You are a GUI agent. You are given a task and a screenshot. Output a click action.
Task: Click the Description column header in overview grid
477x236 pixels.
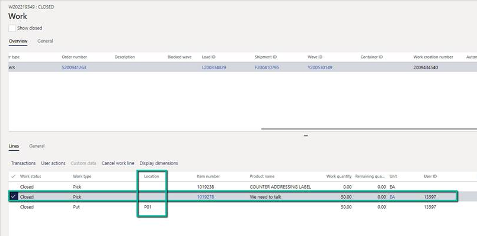(124, 57)
